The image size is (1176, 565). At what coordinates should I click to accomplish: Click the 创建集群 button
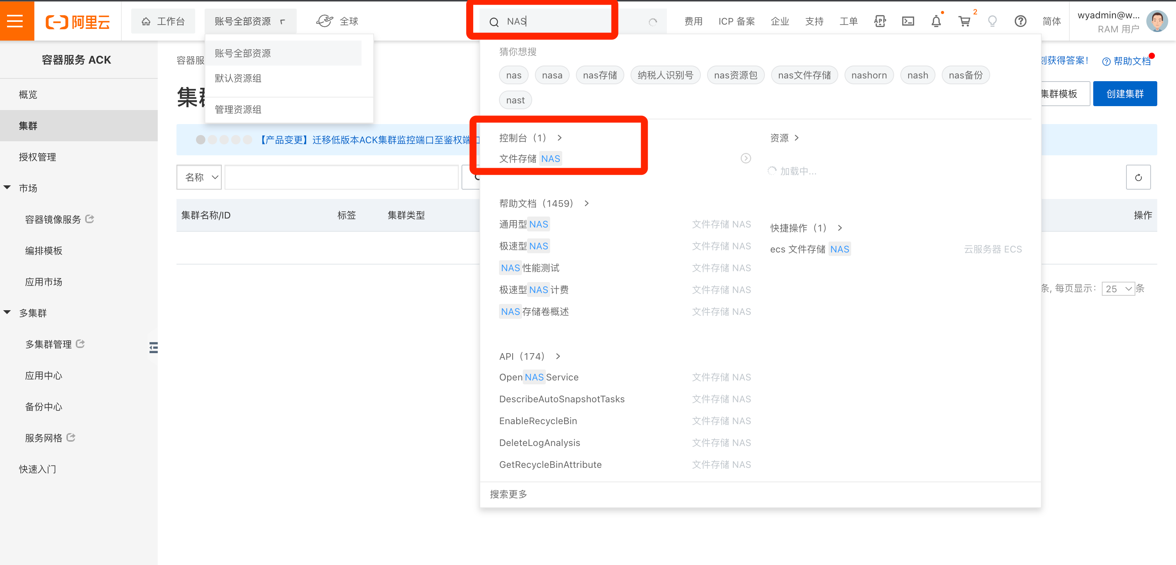click(1124, 94)
